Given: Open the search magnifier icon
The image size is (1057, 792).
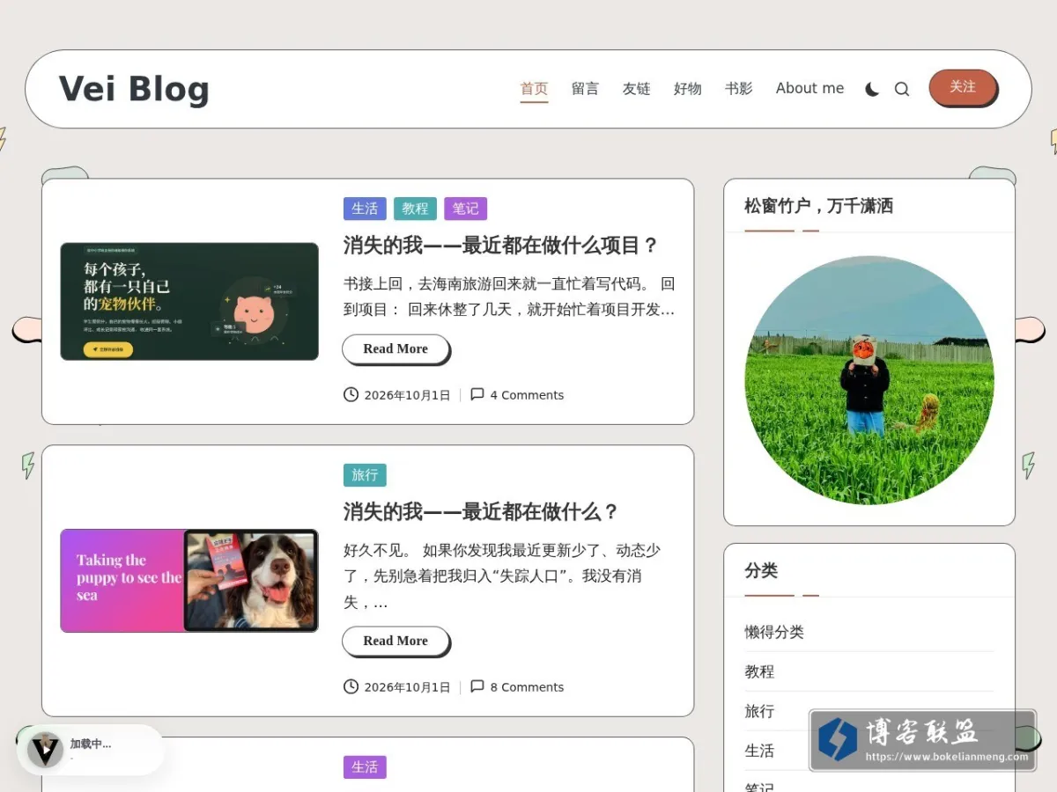Looking at the screenshot, I should click(901, 89).
